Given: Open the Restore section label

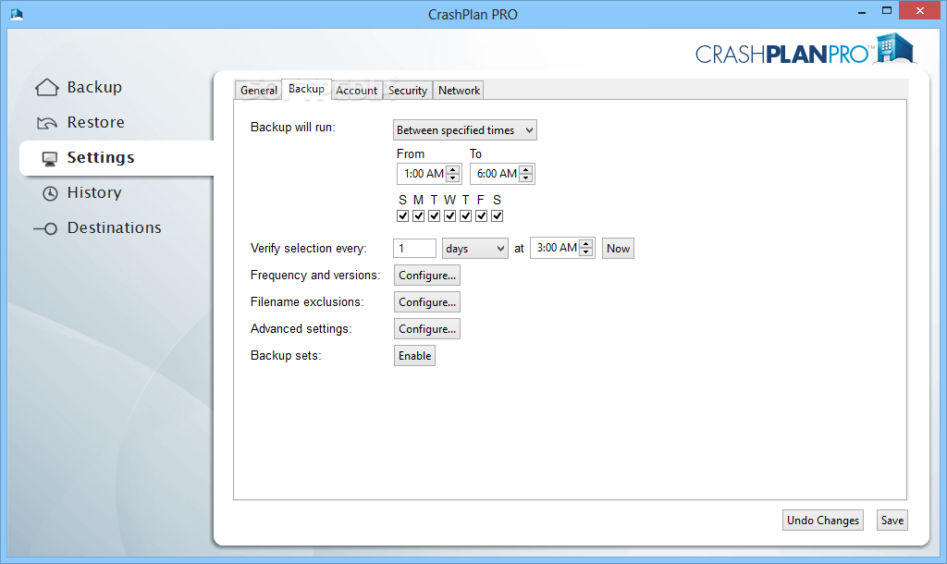Looking at the screenshot, I should [x=95, y=122].
